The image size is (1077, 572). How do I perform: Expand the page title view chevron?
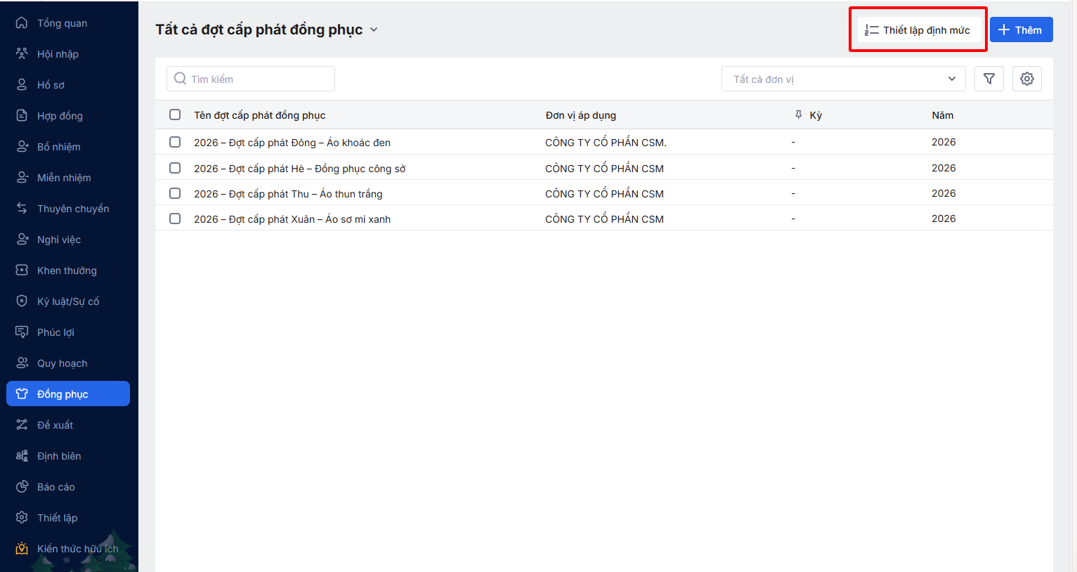[x=374, y=30]
